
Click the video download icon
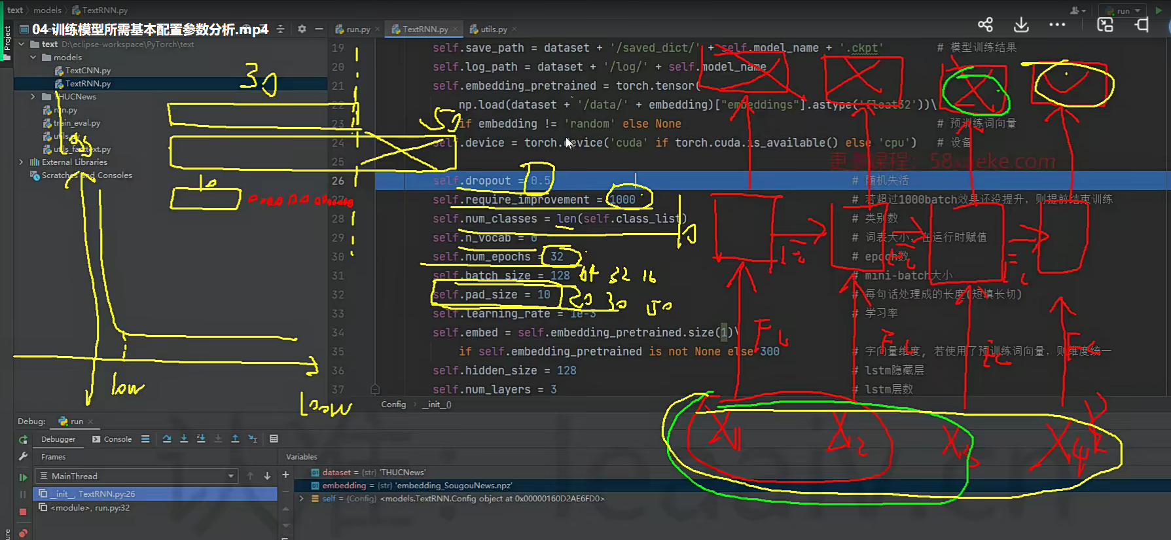tap(1021, 25)
